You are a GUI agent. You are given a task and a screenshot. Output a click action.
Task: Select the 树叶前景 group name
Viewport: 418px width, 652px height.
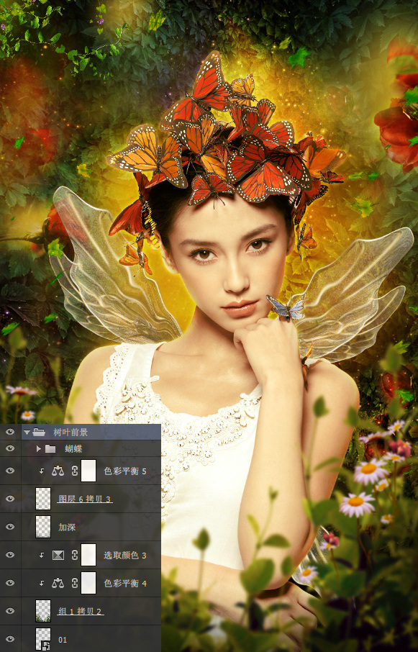coord(71,432)
